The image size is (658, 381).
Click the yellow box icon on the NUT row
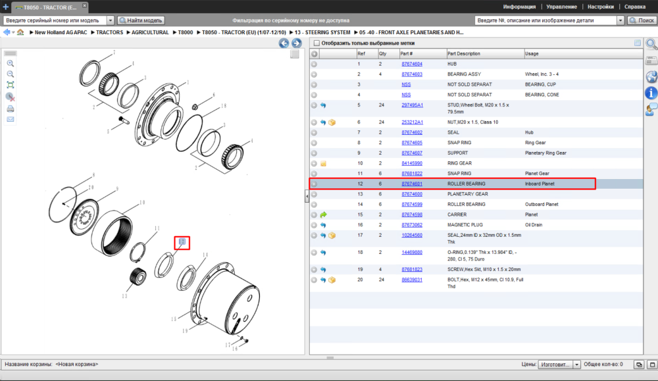pos(332,122)
